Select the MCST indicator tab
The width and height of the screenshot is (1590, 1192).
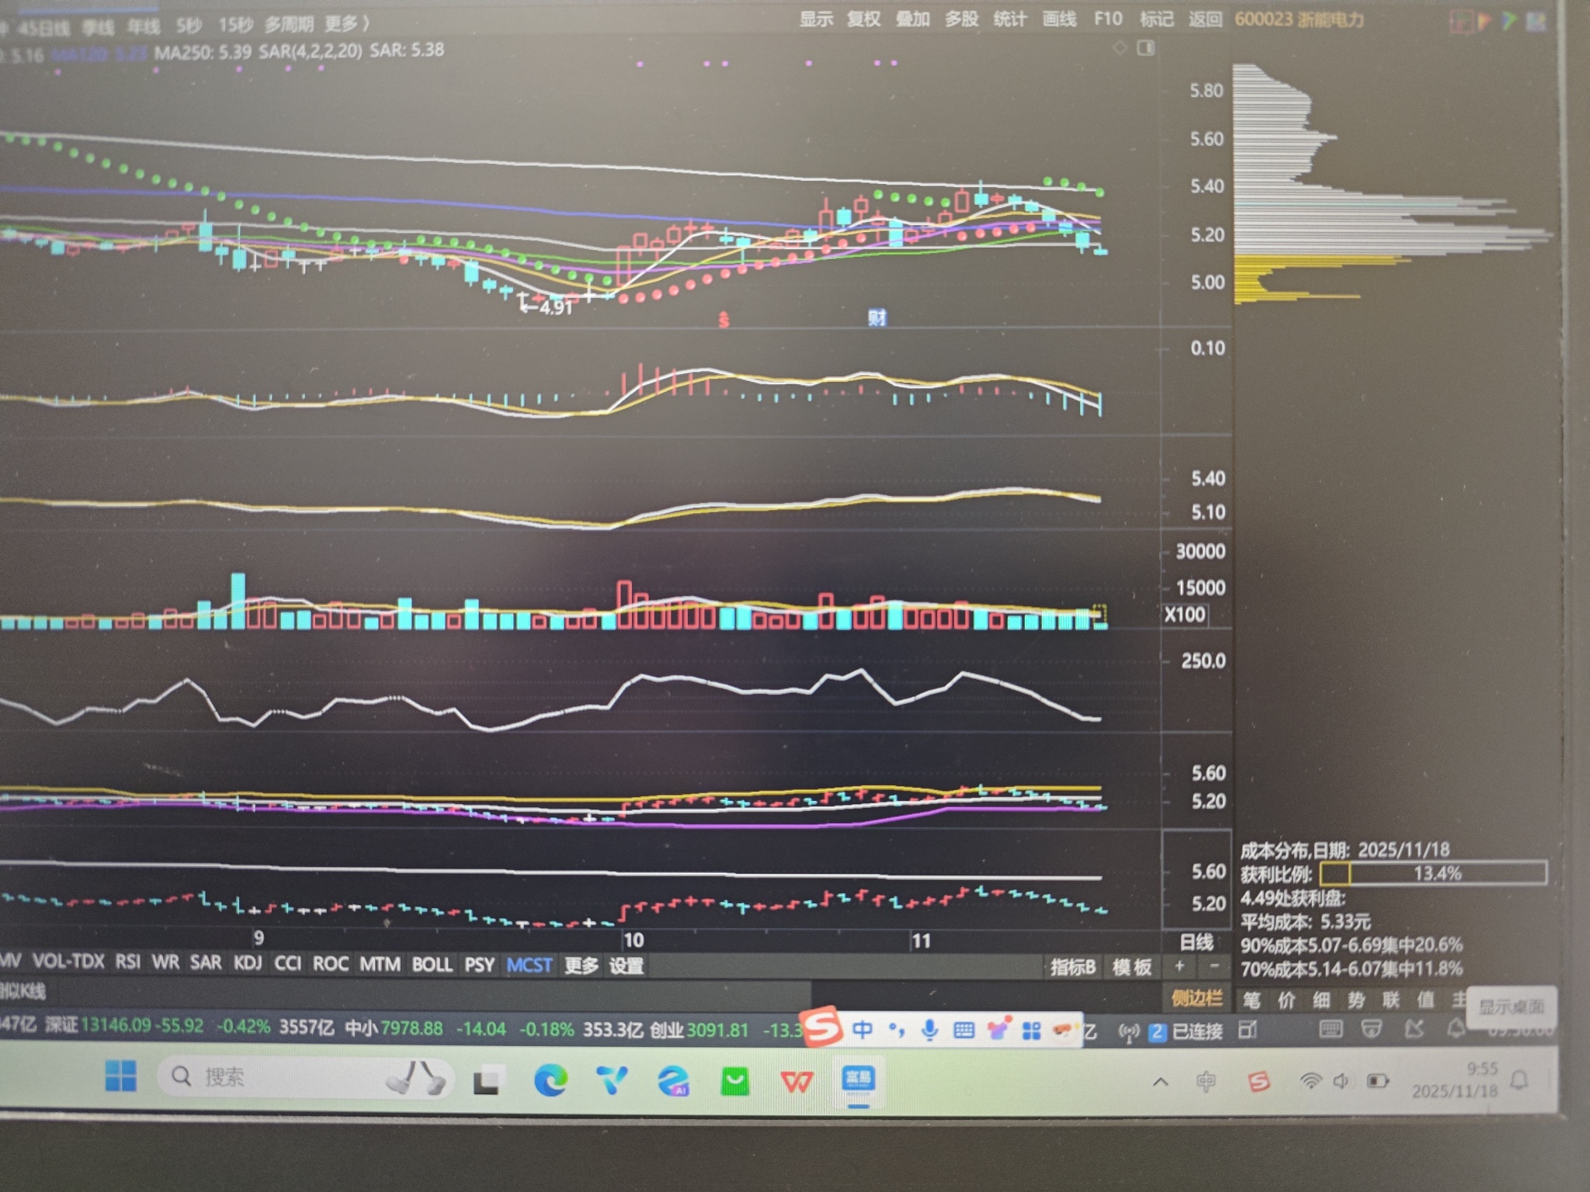[529, 965]
